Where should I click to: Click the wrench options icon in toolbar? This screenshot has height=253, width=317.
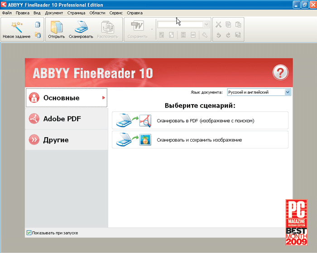coord(204,35)
